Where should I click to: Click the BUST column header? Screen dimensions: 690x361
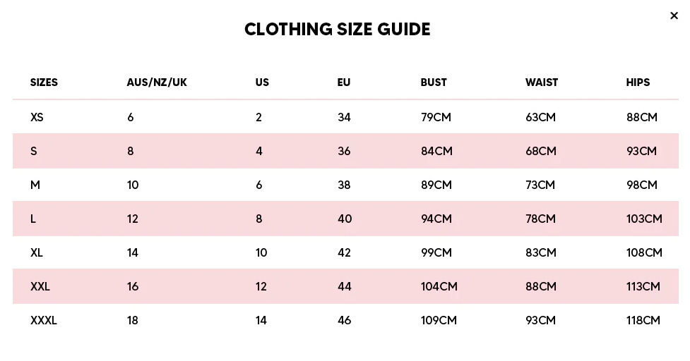point(434,82)
